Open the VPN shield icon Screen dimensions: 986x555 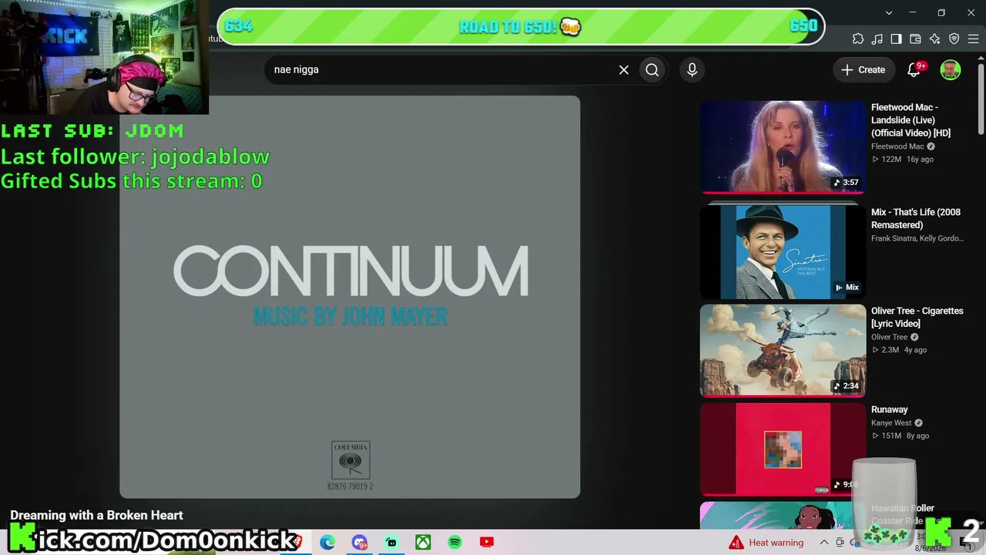coord(954,39)
